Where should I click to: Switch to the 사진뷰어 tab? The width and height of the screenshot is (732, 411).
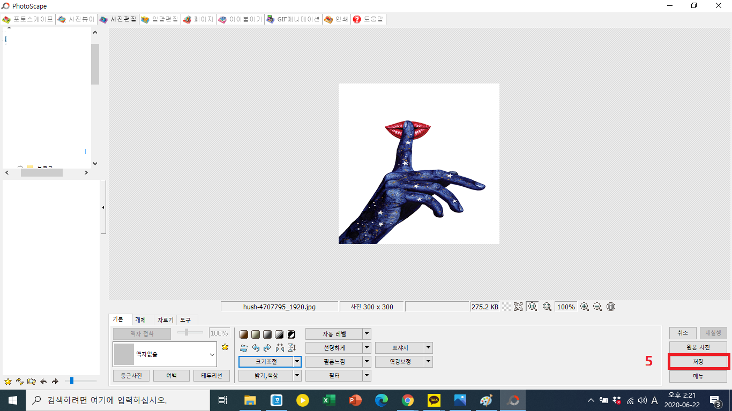[x=76, y=19]
